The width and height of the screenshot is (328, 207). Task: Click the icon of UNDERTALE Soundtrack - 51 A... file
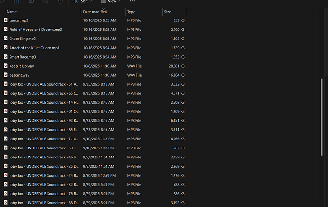pos(6,84)
